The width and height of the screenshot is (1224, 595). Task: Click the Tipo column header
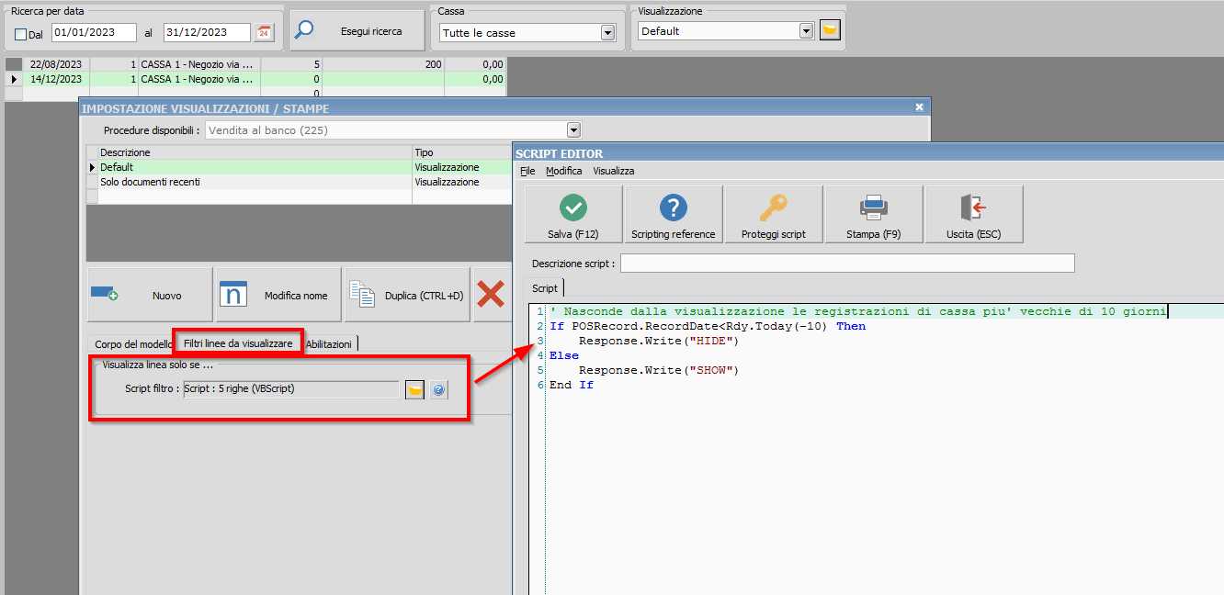461,152
